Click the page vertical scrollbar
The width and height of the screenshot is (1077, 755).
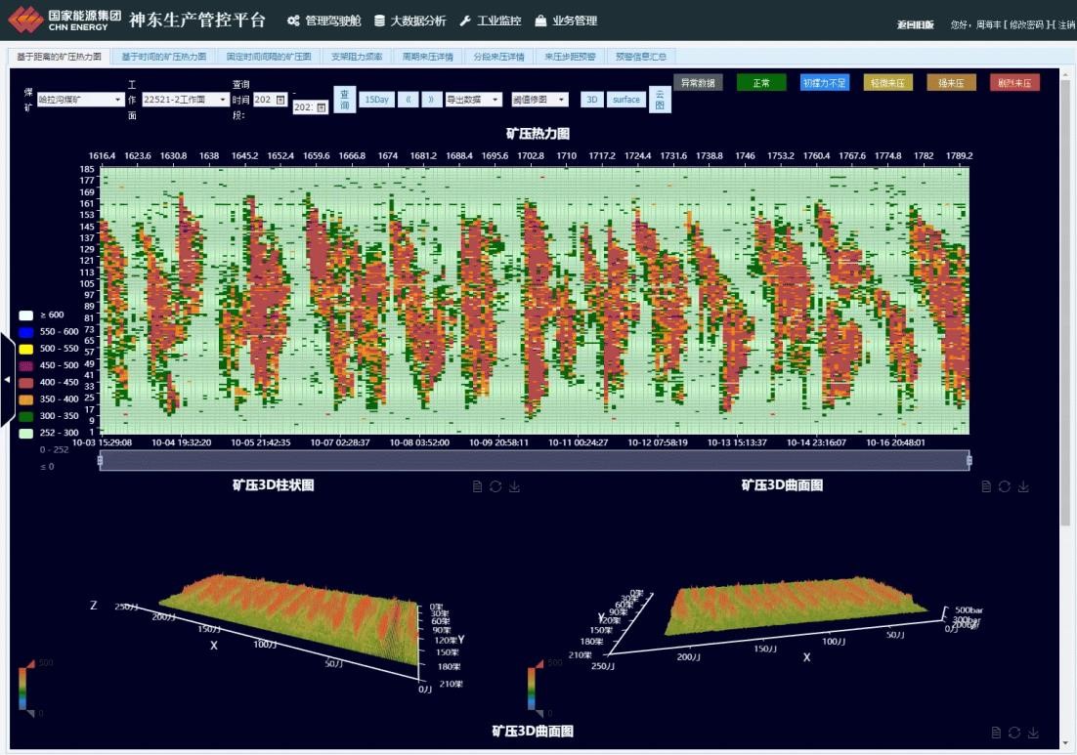click(1065, 302)
